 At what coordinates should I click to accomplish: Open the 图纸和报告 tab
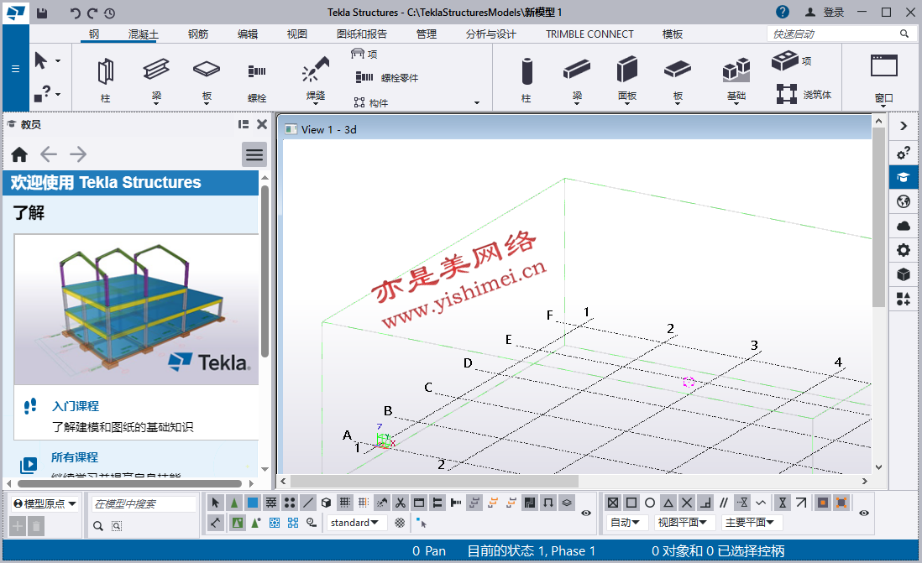362,34
